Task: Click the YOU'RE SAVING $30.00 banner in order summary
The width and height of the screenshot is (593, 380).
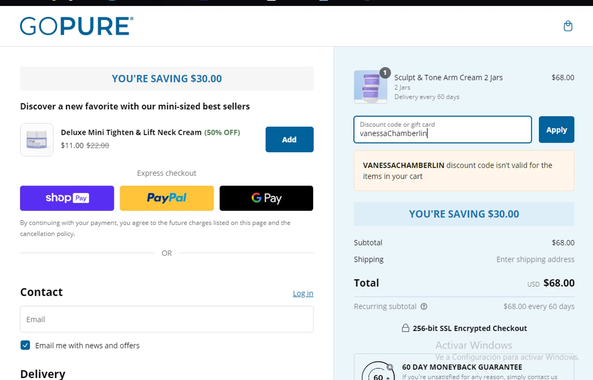Action: tap(464, 214)
